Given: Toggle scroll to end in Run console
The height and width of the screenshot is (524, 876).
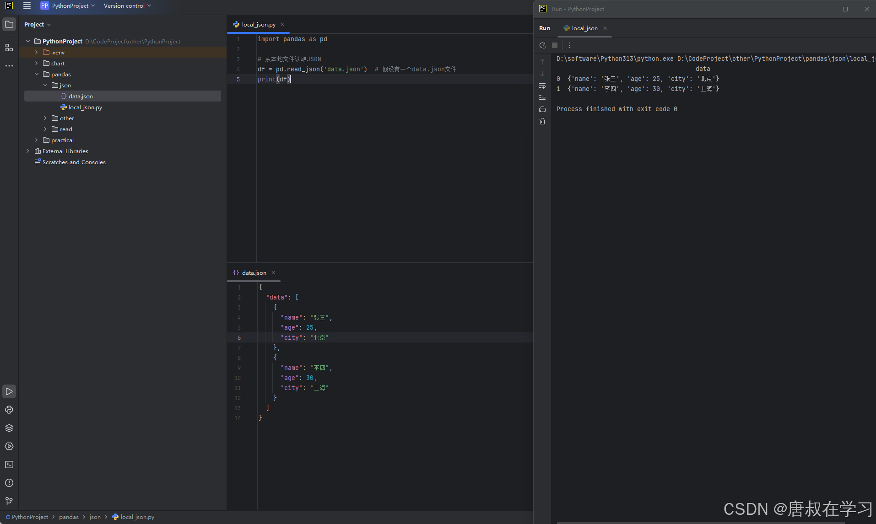Looking at the screenshot, I should click(x=542, y=97).
